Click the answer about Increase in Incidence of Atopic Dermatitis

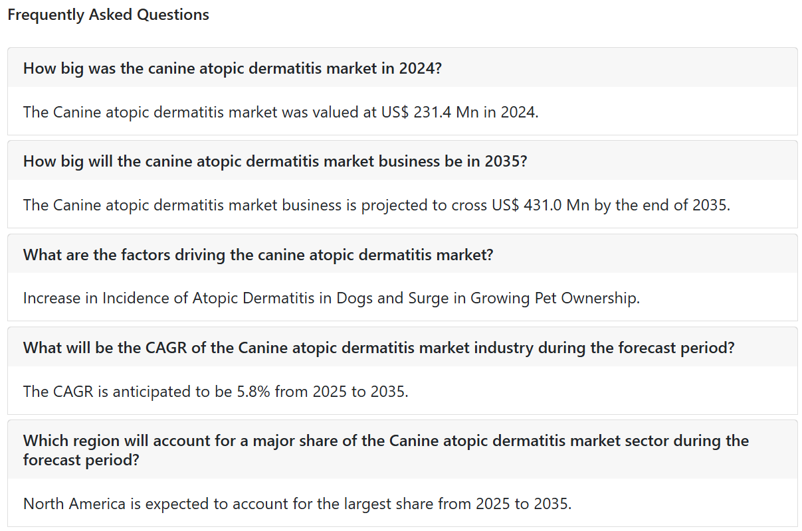coord(331,298)
